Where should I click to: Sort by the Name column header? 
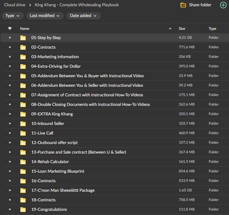click(x=25, y=29)
